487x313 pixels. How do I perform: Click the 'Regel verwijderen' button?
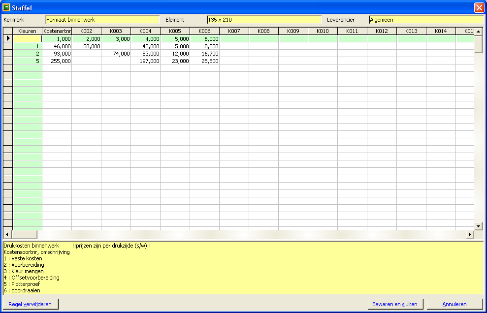point(30,304)
